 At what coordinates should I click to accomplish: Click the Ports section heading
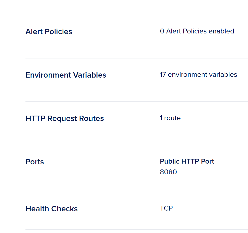(x=35, y=162)
